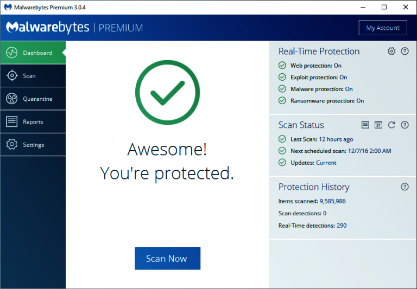The image size is (417, 289).
Task: Click Updates 'Current' link
Action: 326,163
